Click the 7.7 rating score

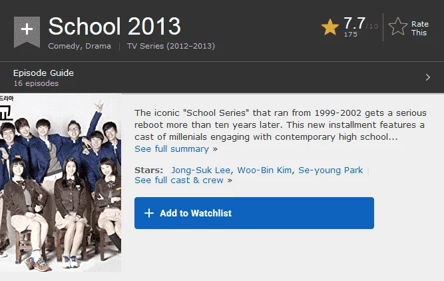tap(354, 23)
